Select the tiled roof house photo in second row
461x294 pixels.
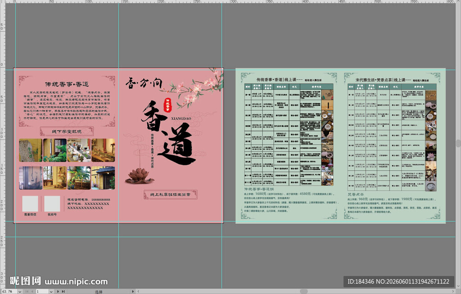point(103,178)
